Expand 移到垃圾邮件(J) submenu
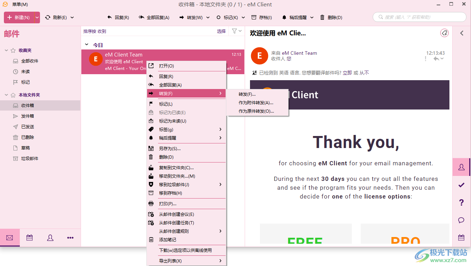The image size is (471, 266). pos(186,185)
